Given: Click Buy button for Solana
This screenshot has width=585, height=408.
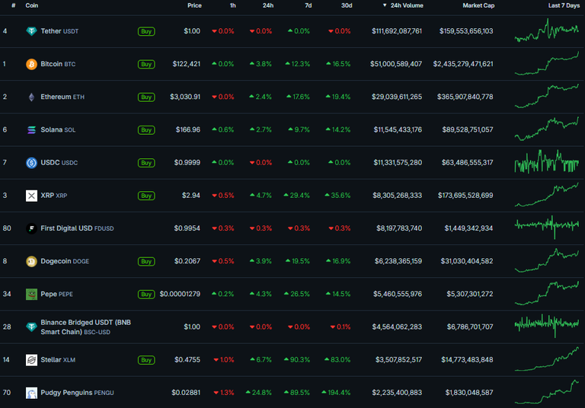Looking at the screenshot, I should [146, 130].
